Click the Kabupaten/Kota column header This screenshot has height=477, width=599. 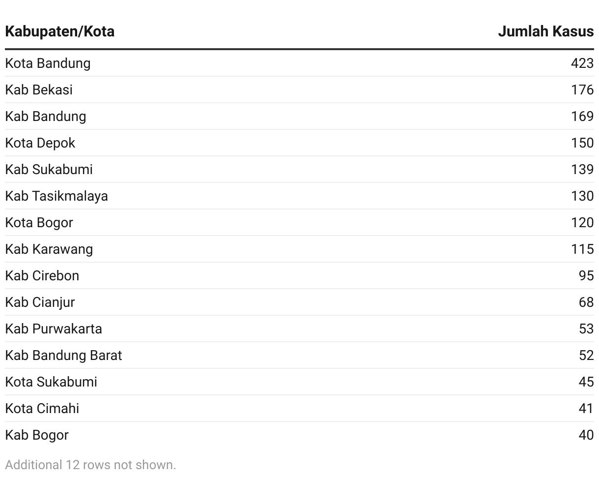[x=60, y=31]
